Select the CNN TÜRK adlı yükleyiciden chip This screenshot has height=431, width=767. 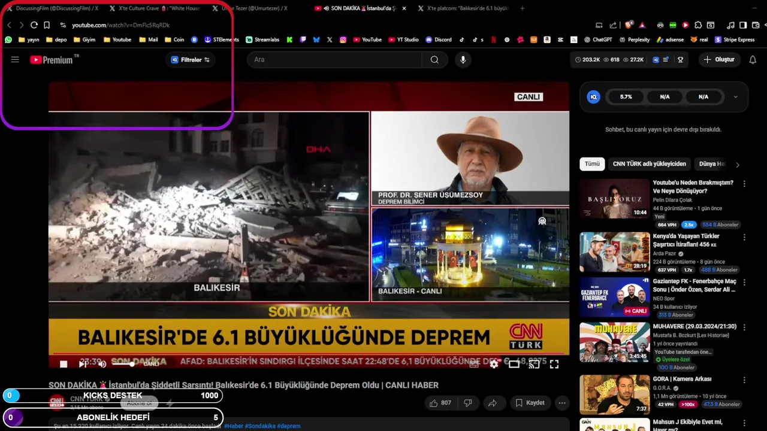coord(649,164)
